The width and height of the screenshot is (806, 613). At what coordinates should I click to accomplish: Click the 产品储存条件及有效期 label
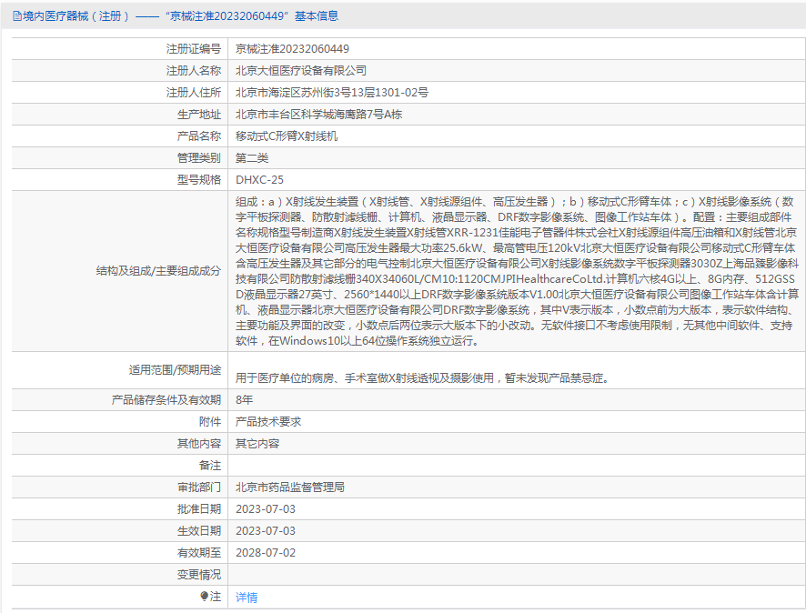(x=166, y=400)
